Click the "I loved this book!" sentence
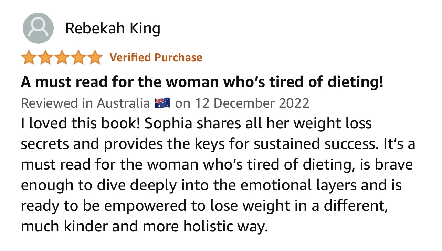 pyautogui.click(x=80, y=124)
